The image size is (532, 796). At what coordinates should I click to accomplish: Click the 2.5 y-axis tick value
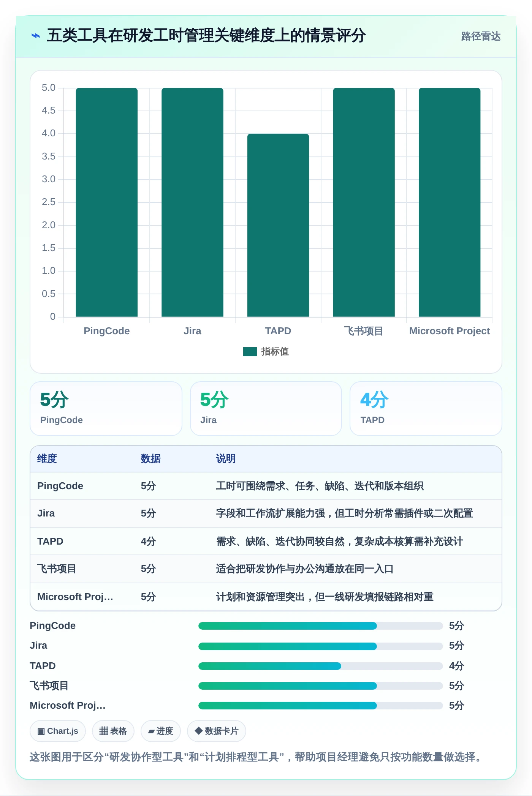pos(49,202)
